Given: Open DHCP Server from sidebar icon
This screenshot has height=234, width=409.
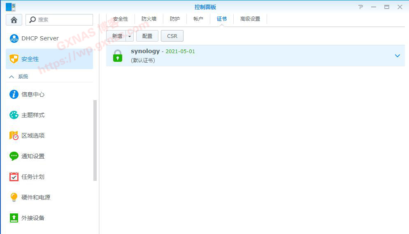Looking at the screenshot, I should (x=14, y=38).
